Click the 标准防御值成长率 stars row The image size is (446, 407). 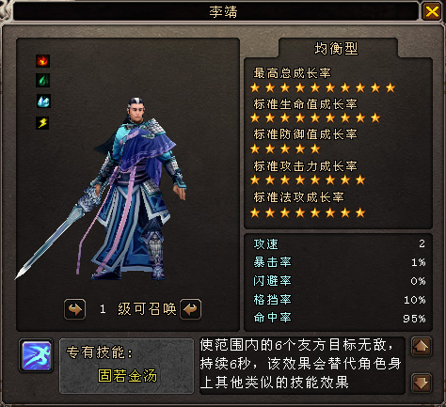285,149
